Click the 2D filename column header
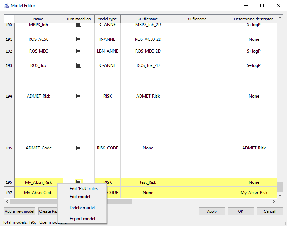 148,19
